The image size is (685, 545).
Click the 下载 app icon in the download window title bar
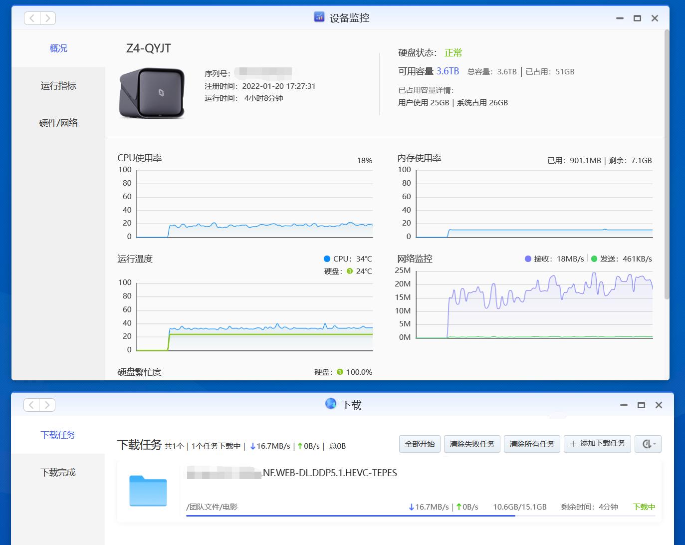pyautogui.click(x=330, y=404)
